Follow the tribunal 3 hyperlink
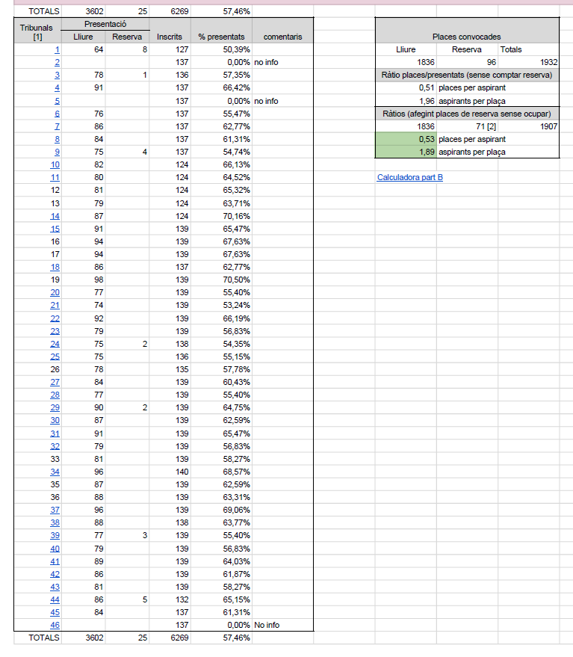The width and height of the screenshot is (573, 657). [x=57, y=75]
